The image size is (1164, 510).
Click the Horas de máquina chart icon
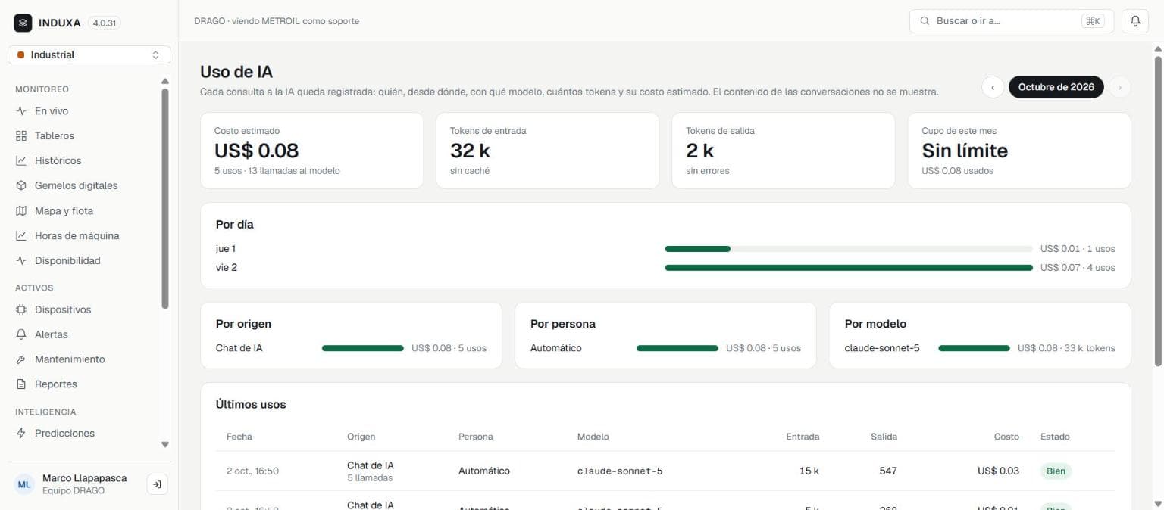tap(21, 236)
